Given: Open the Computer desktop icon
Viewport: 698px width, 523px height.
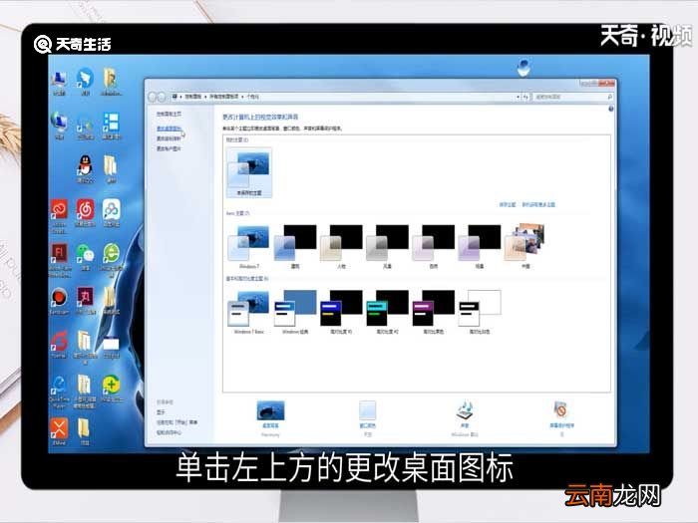Looking at the screenshot, I should pos(59,80).
